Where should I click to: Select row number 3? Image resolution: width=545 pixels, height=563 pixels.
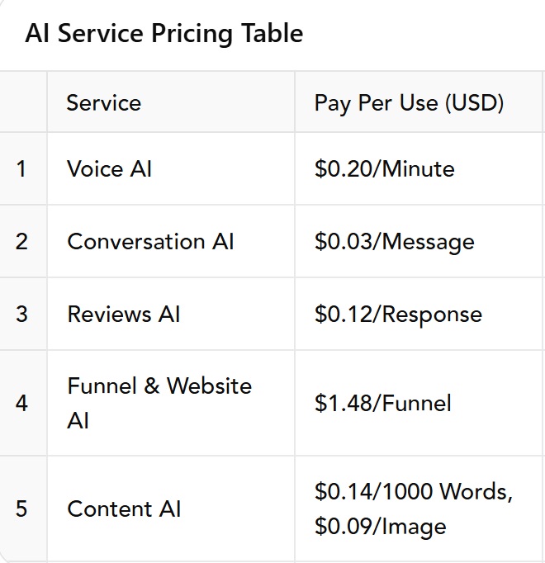click(x=21, y=314)
